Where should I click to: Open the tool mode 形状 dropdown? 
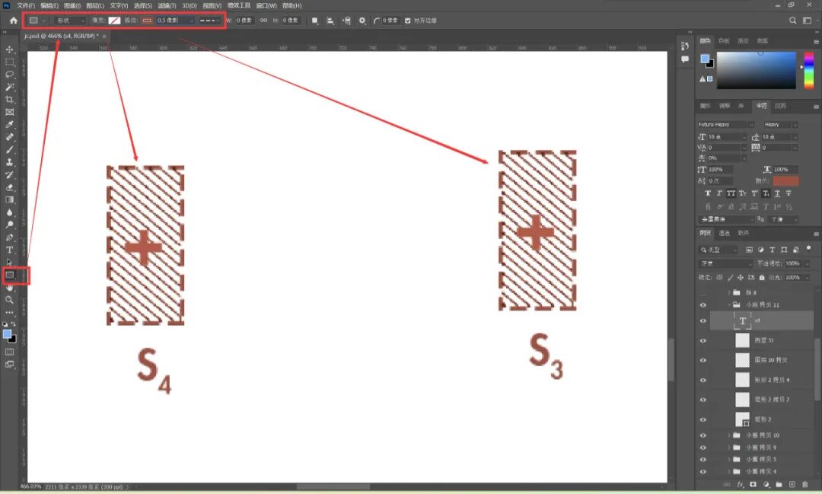click(x=70, y=21)
